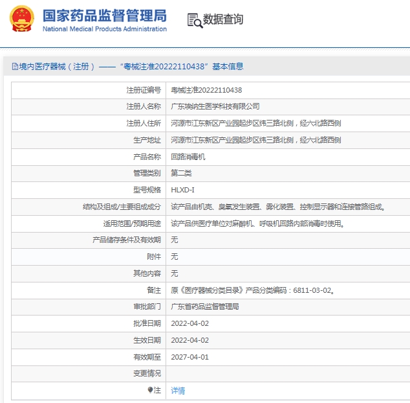Click the 国家药品监督管理局 title
The height and width of the screenshot is (403, 410).
pyautogui.click(x=105, y=16)
